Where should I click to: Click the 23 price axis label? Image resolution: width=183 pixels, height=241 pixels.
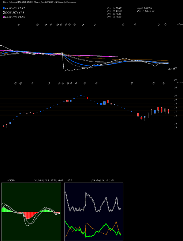click(x=175, y=88)
